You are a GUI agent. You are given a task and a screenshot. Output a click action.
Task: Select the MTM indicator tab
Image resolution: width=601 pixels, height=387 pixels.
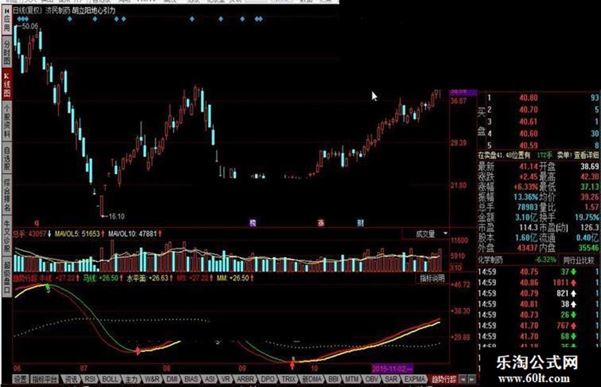[352, 379]
